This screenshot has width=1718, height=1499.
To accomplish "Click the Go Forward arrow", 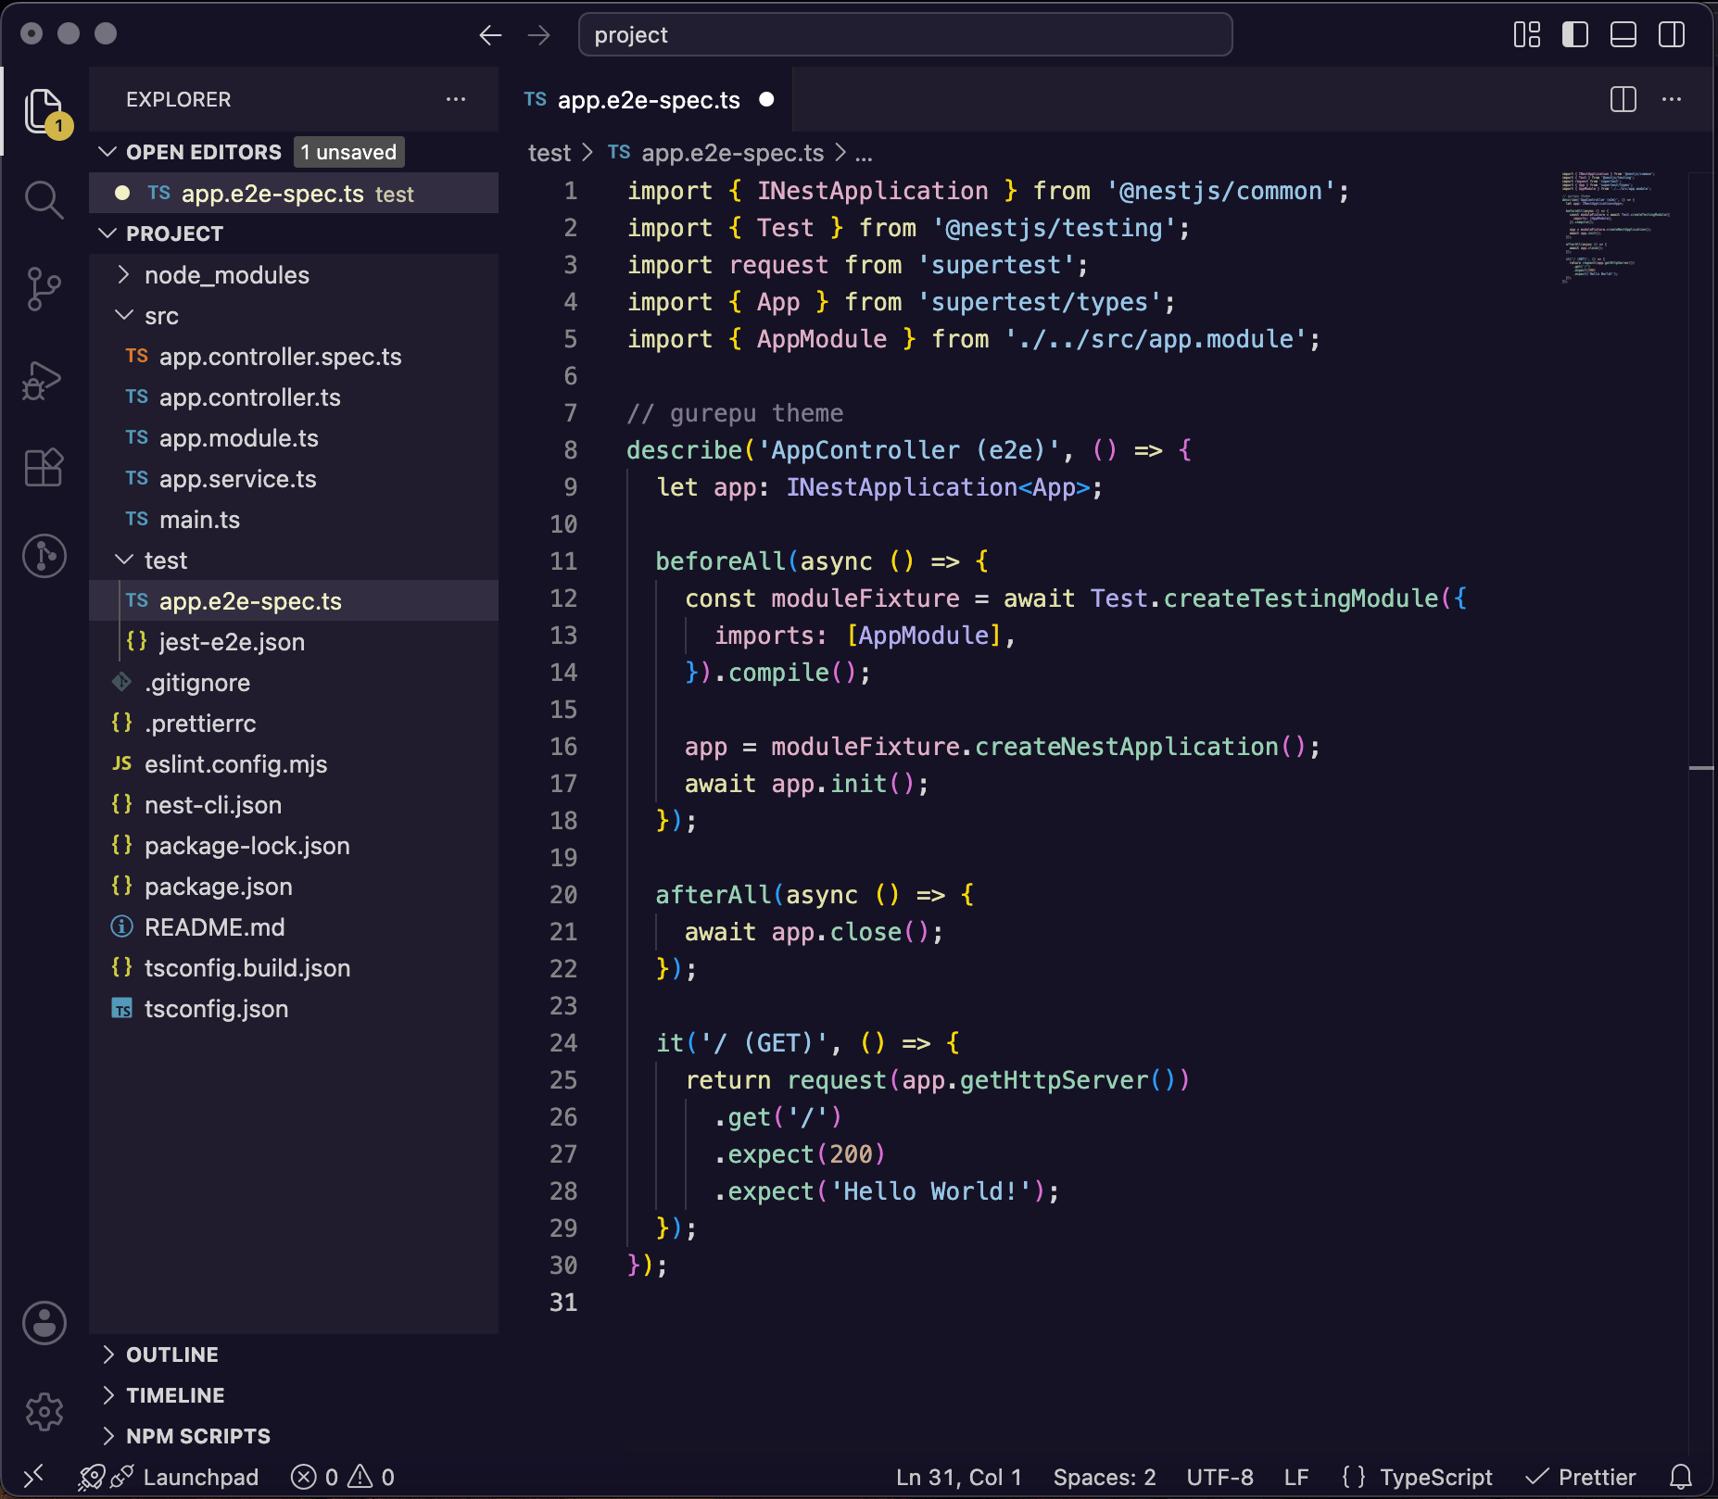I will (538, 35).
